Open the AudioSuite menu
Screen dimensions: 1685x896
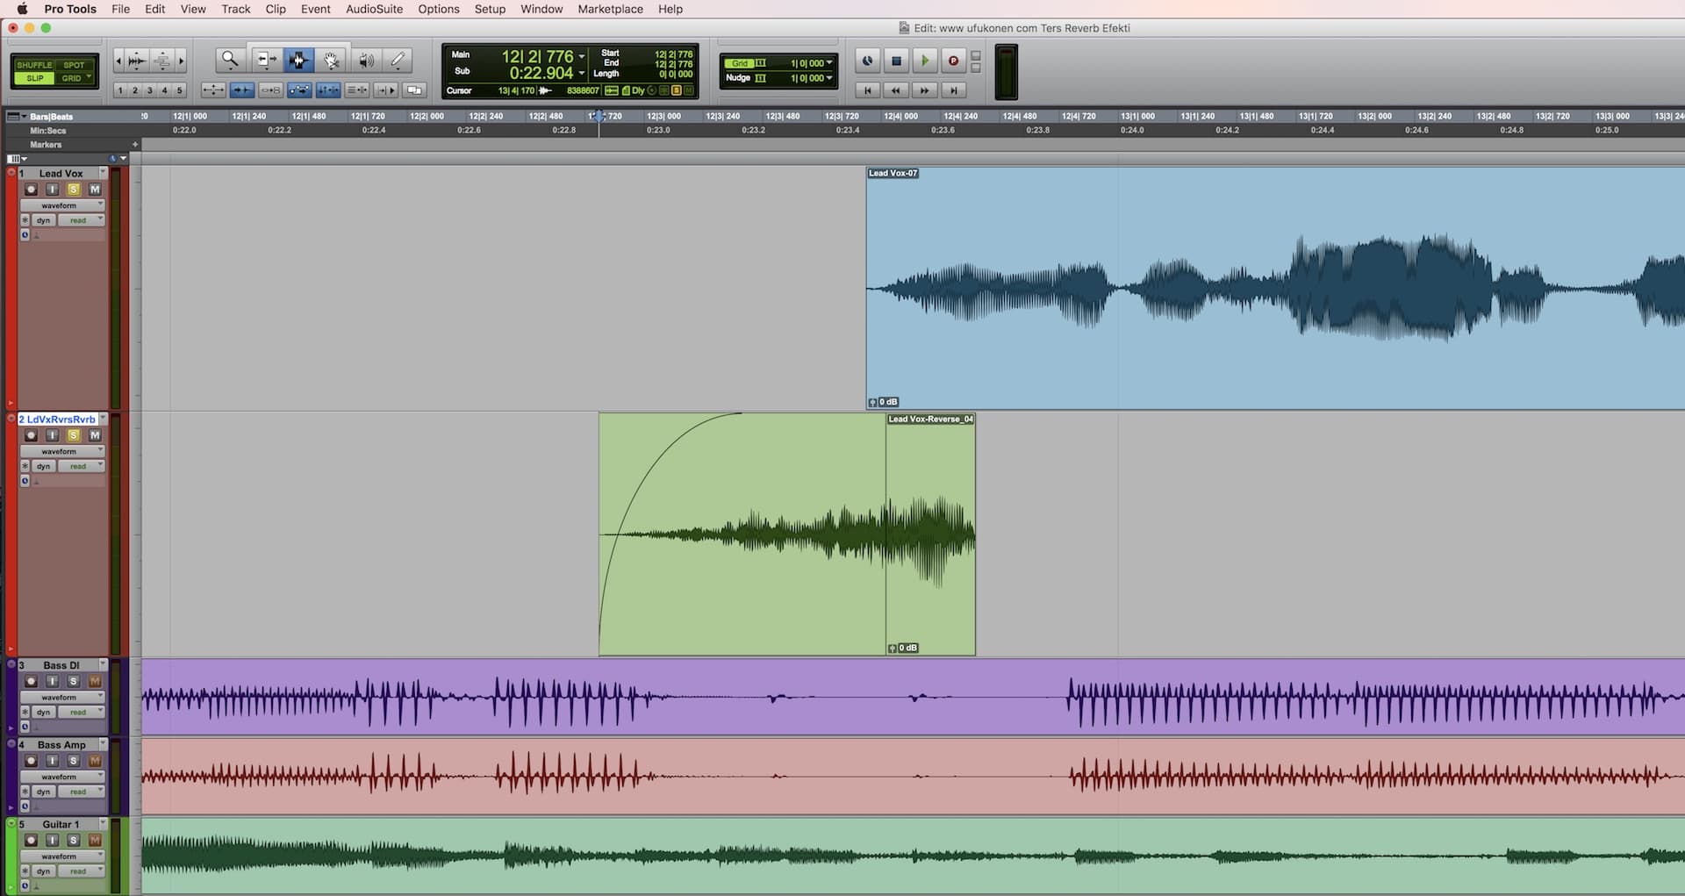374,9
